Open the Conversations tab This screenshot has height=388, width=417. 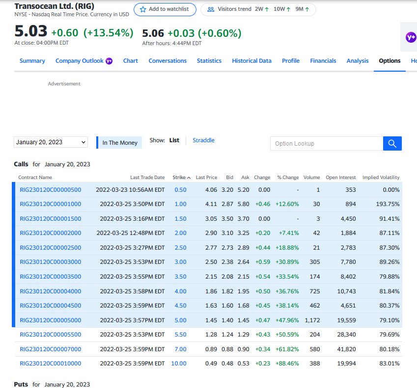[167, 61]
